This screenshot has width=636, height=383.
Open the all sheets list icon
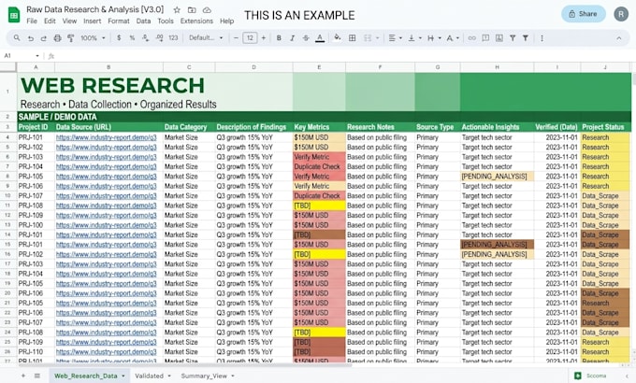coord(36,376)
